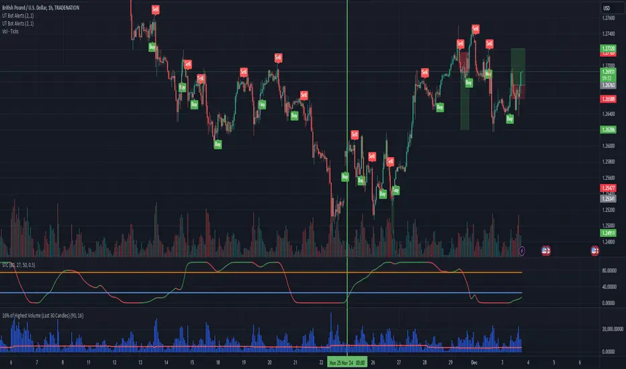Click the green 1.24911 price label

(608, 233)
